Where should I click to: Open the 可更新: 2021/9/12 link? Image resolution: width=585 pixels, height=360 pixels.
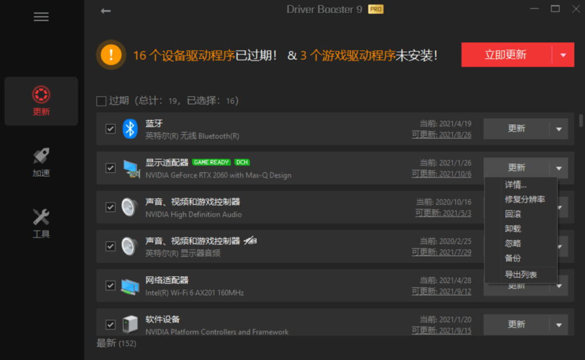(442, 291)
